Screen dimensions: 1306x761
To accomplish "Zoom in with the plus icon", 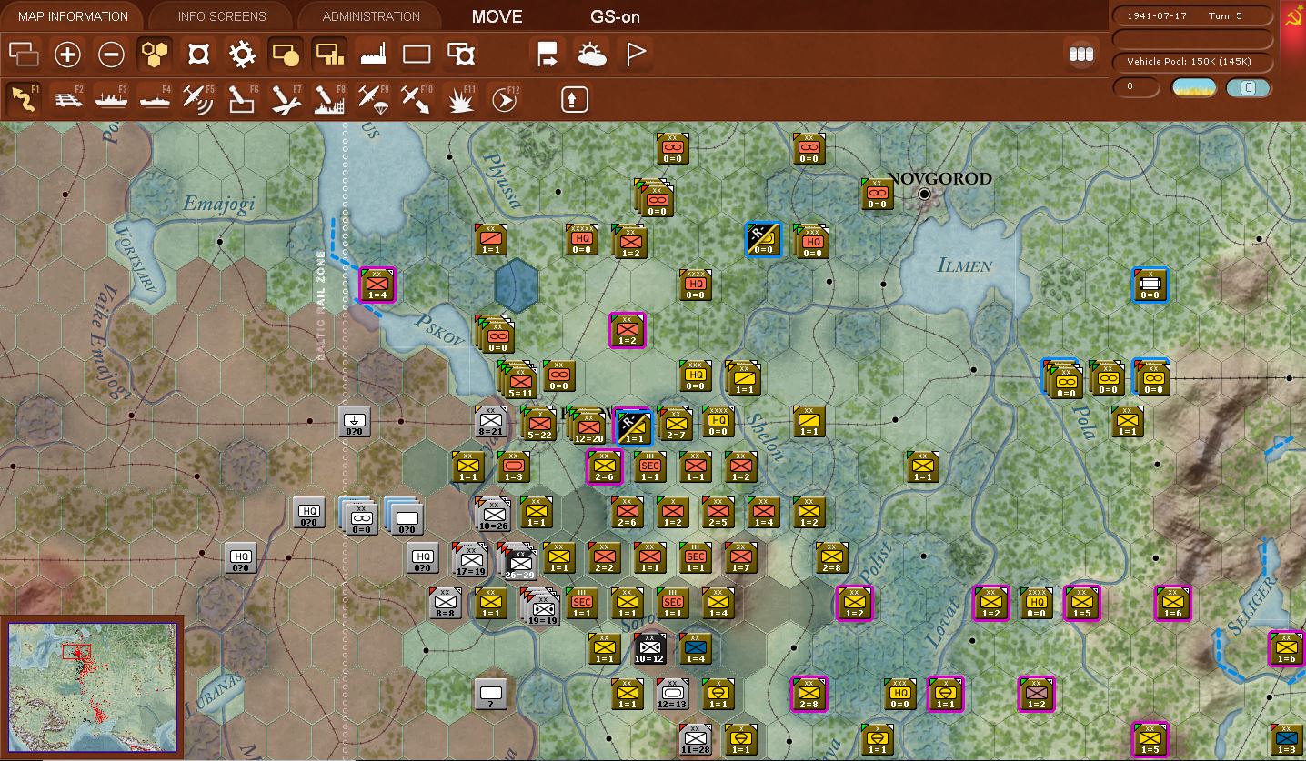I will pos(67,55).
